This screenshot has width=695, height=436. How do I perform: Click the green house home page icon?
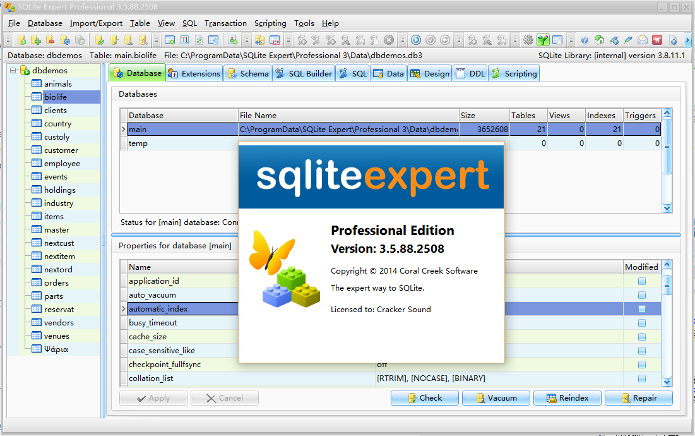pos(599,40)
